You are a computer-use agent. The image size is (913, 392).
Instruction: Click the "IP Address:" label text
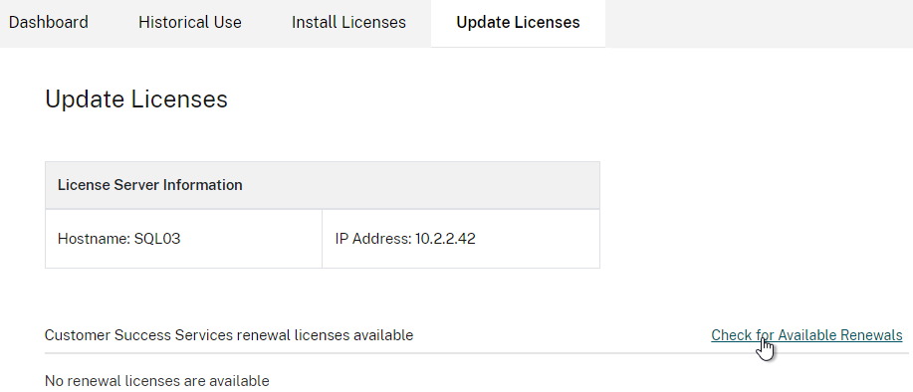pos(373,239)
